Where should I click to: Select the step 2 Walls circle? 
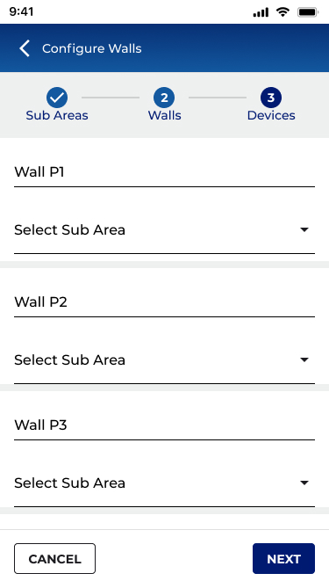164,98
